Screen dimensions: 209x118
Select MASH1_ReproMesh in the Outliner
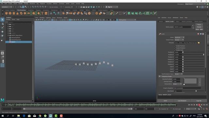[17, 35]
